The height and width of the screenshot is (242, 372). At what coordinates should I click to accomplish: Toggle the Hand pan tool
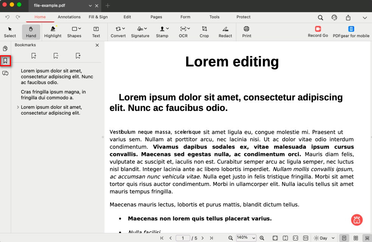pyautogui.click(x=31, y=31)
